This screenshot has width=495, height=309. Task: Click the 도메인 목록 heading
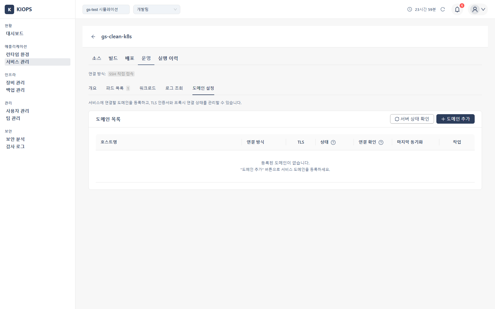[108, 119]
